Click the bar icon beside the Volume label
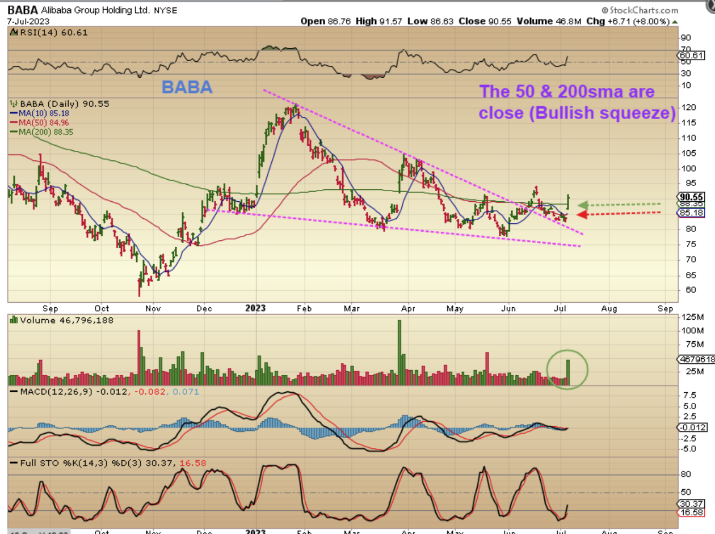The width and height of the screenshot is (715, 534). (14, 320)
